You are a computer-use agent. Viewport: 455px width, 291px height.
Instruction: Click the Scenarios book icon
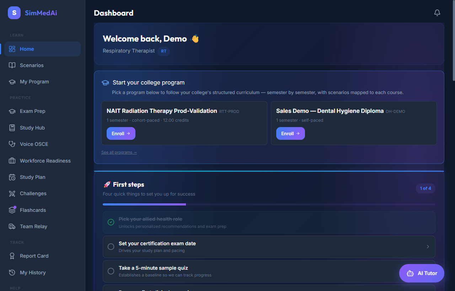(x=12, y=65)
